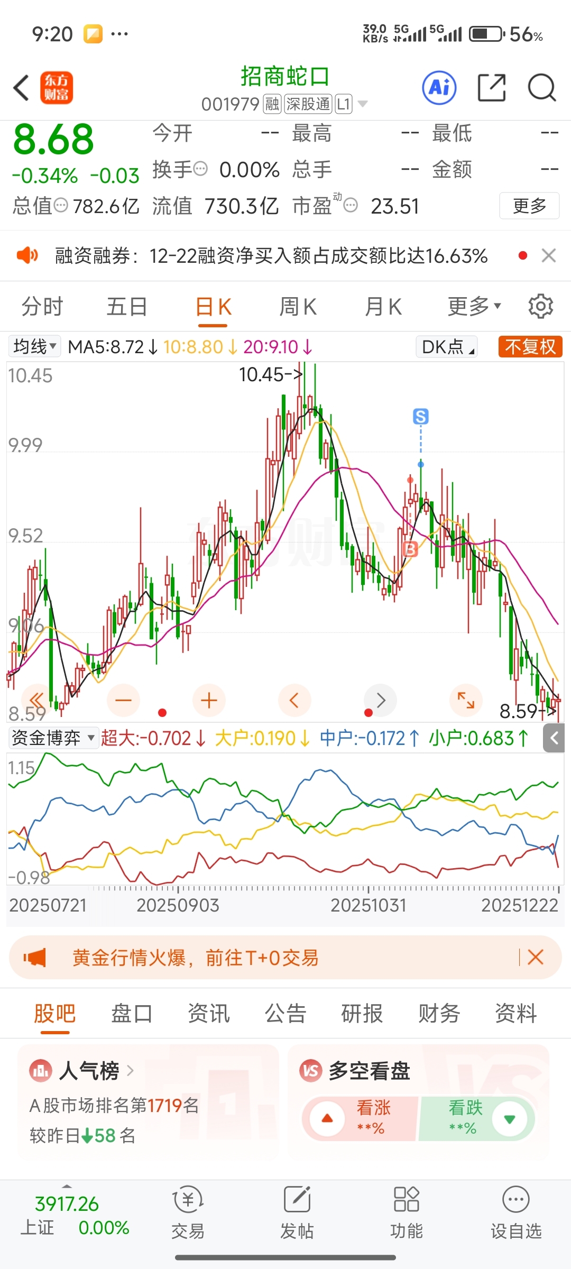The image size is (571, 1269).
Task: Zoom in chart with plus button
Action: pyautogui.click(x=209, y=701)
